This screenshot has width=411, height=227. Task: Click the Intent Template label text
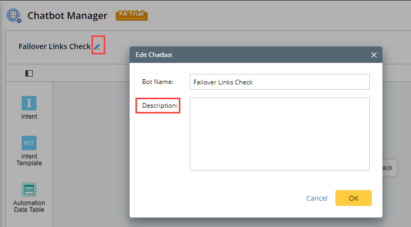click(x=29, y=160)
